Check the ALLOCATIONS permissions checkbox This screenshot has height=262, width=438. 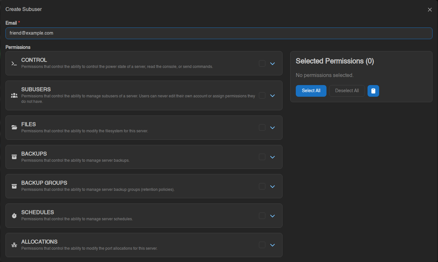[262, 245]
